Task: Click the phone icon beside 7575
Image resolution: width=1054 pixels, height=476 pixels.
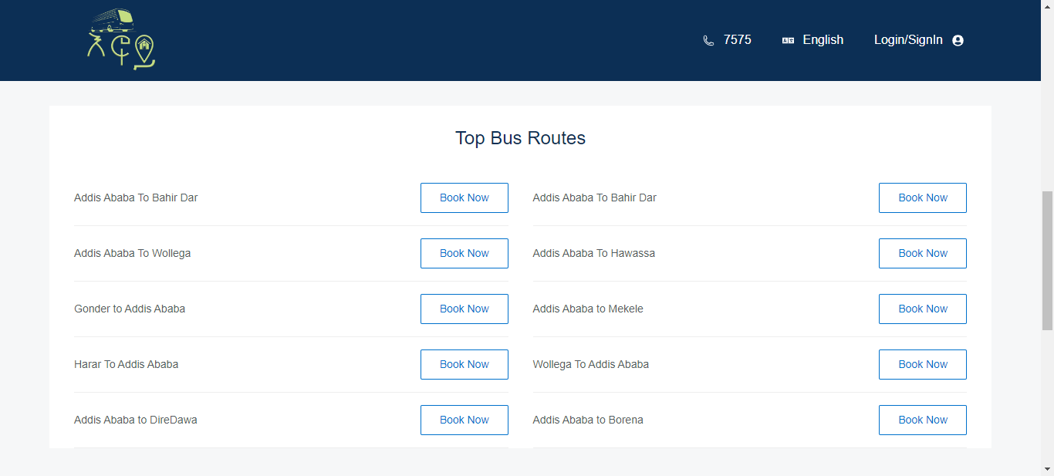Action: (708, 40)
